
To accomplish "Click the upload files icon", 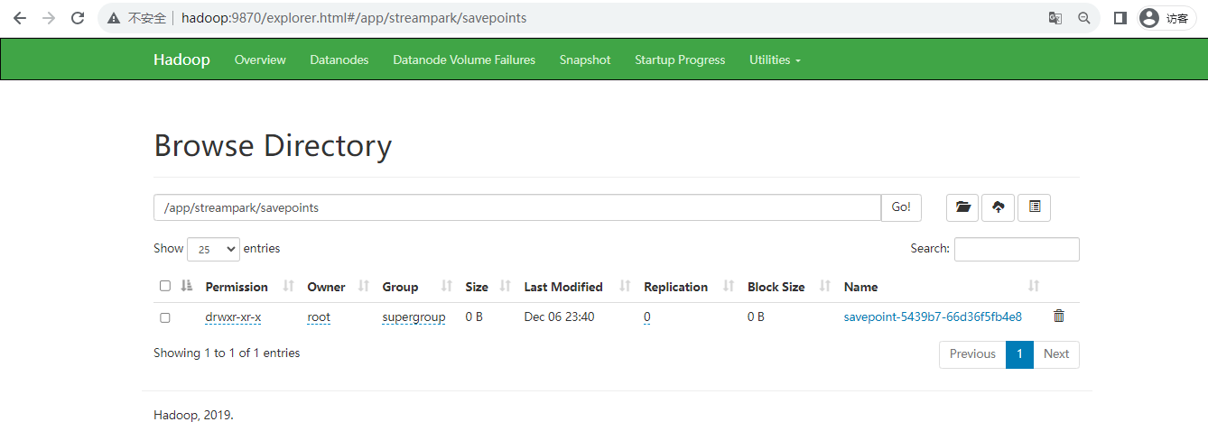I will point(998,207).
